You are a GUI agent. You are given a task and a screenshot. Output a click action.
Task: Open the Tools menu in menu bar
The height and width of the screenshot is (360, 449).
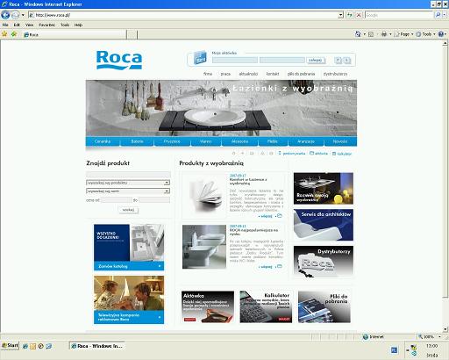tap(65, 25)
